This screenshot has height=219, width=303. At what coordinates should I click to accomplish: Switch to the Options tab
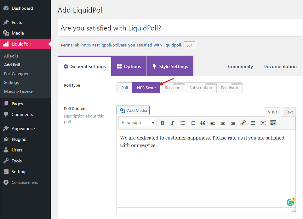pos(129,66)
